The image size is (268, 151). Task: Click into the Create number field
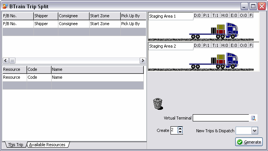click(174, 130)
